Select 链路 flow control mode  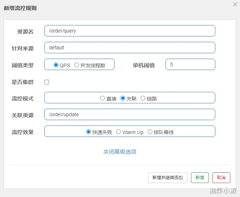tap(143, 98)
